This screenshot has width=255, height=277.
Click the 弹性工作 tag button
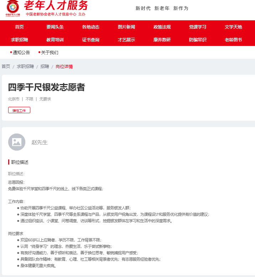(19, 110)
